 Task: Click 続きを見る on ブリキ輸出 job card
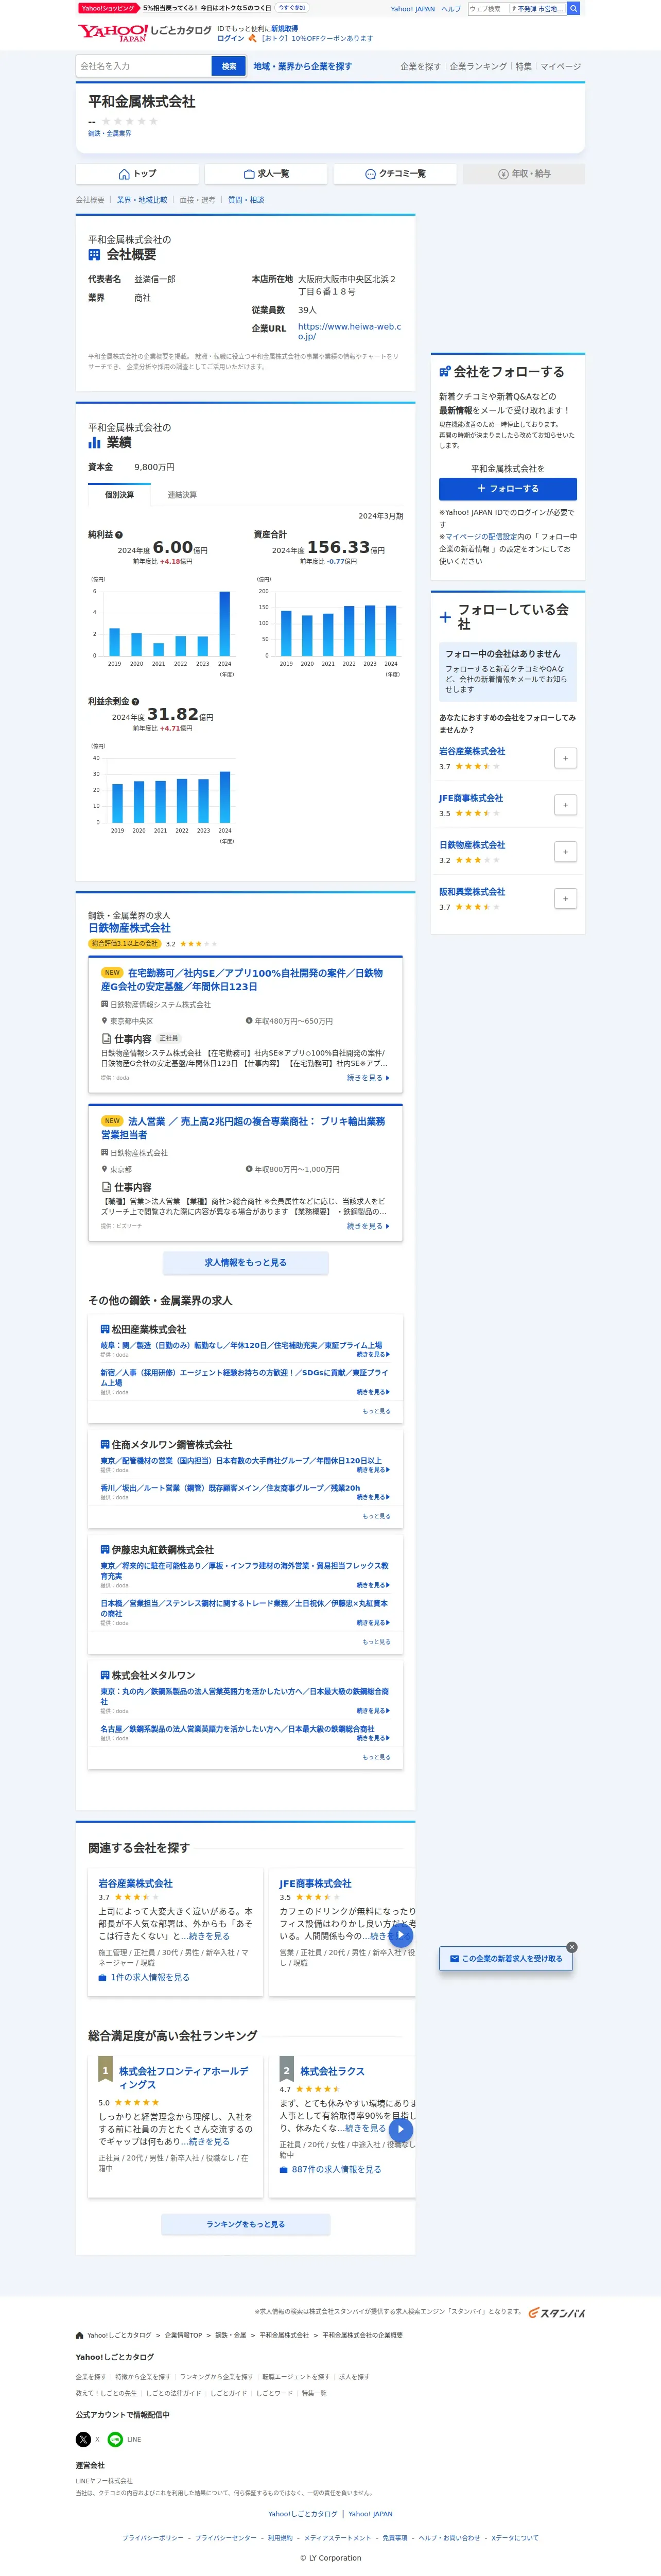pos(368,1226)
